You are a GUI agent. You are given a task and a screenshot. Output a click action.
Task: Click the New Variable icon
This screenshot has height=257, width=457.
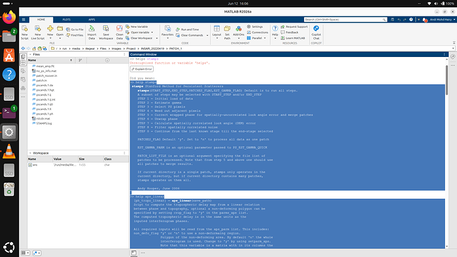(x=127, y=26)
